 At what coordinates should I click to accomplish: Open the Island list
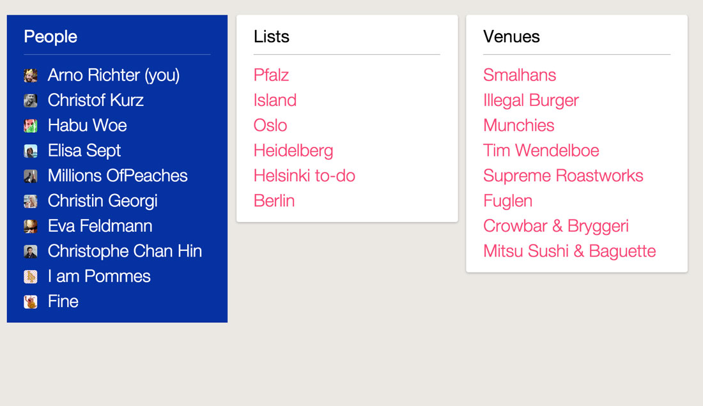pos(275,100)
